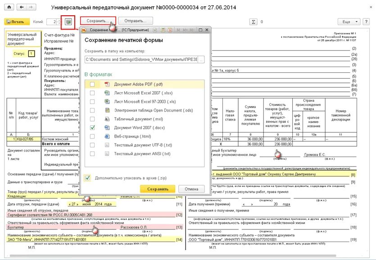This screenshot has width=376, height=260.
Task: Click the Adobe PDF format icon
Action: click(x=107, y=84)
